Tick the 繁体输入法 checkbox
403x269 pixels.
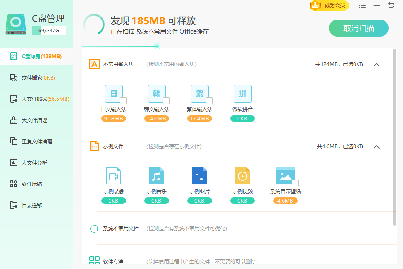[209, 101]
